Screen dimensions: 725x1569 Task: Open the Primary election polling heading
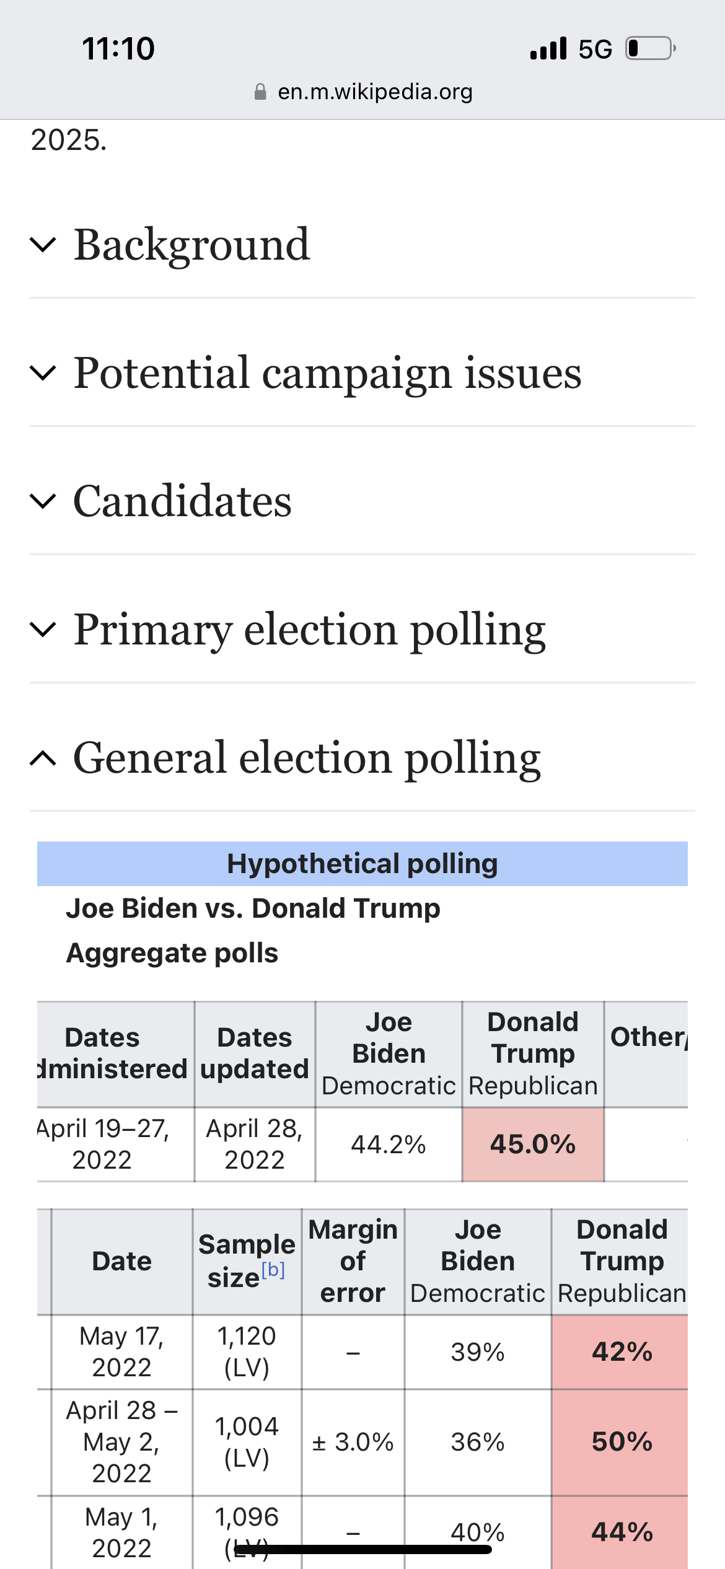pos(310,630)
